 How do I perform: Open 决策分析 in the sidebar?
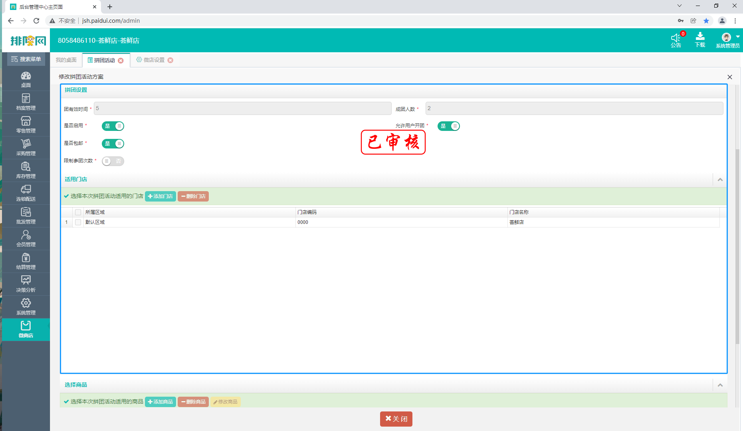click(x=26, y=284)
